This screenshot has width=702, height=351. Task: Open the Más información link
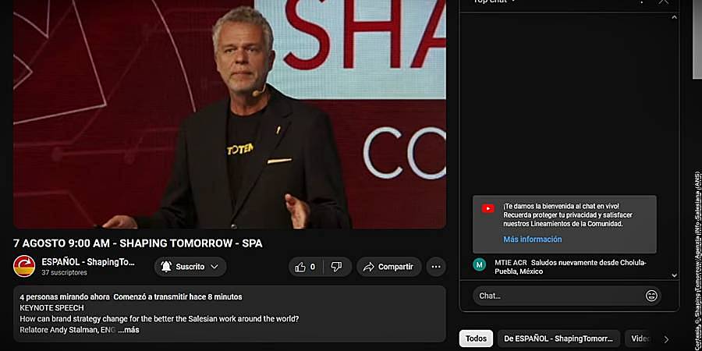pyautogui.click(x=532, y=239)
